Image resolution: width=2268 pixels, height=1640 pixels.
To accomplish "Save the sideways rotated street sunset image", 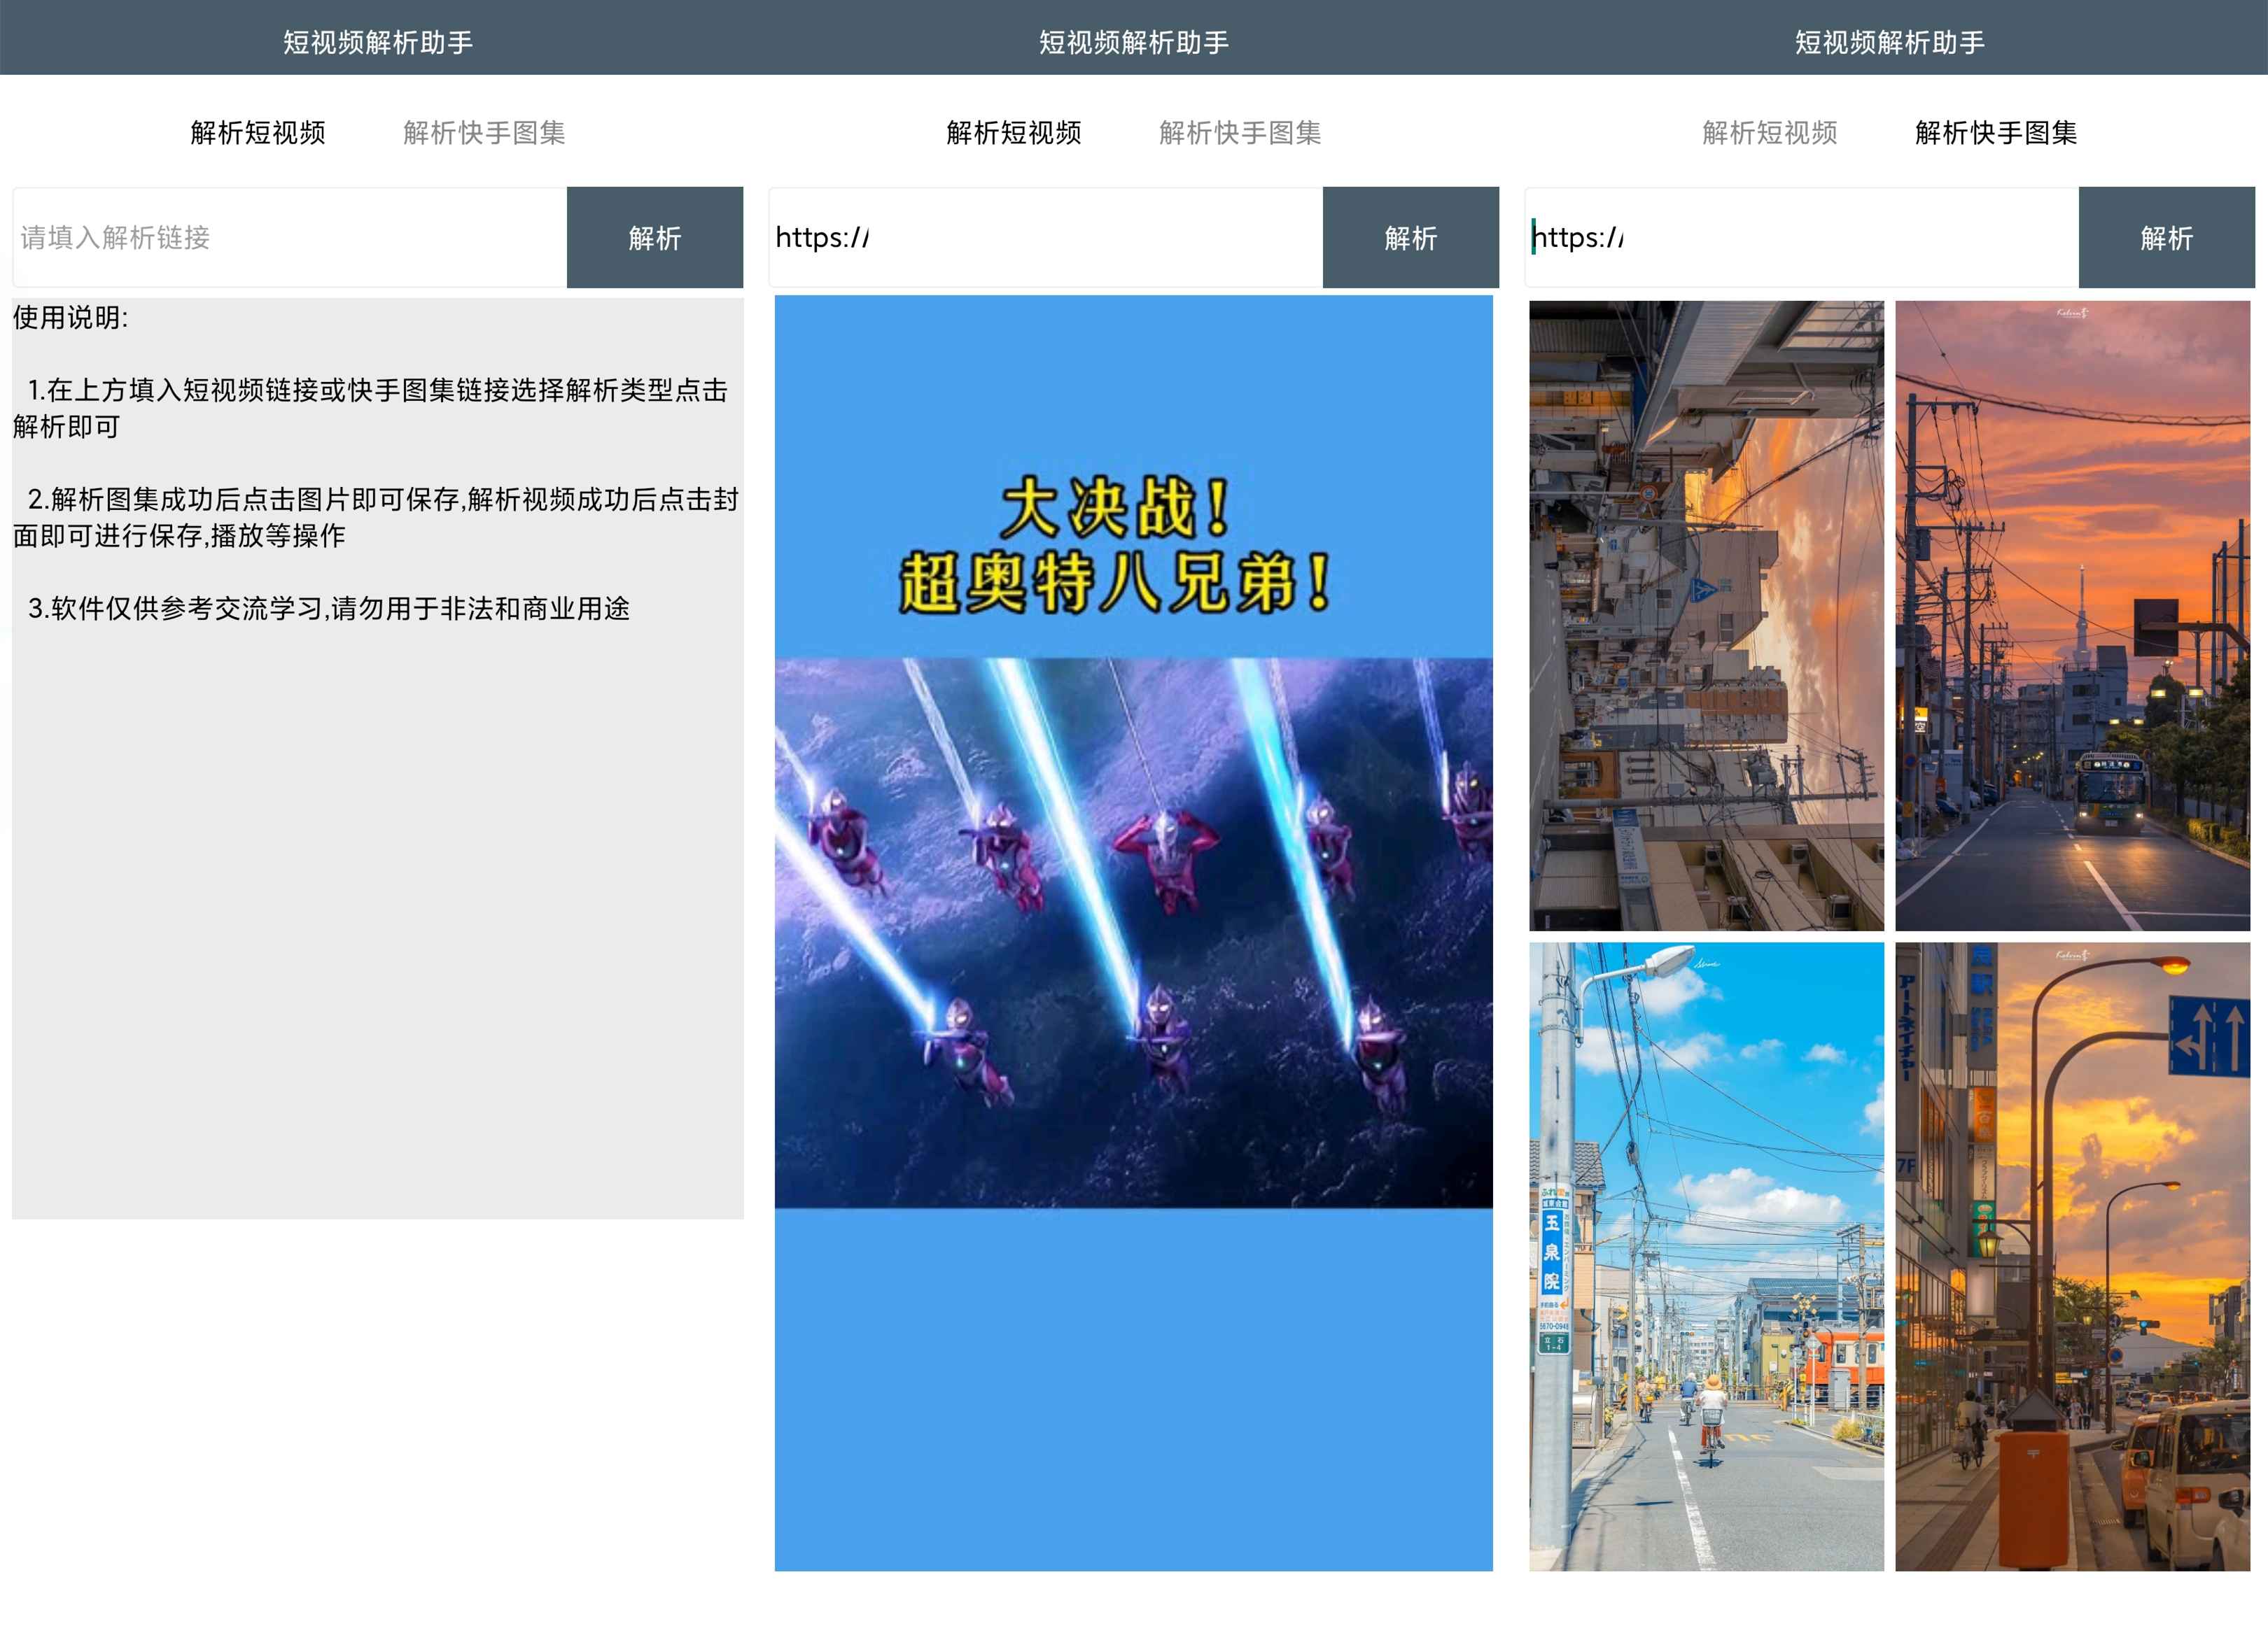I will coord(1706,616).
